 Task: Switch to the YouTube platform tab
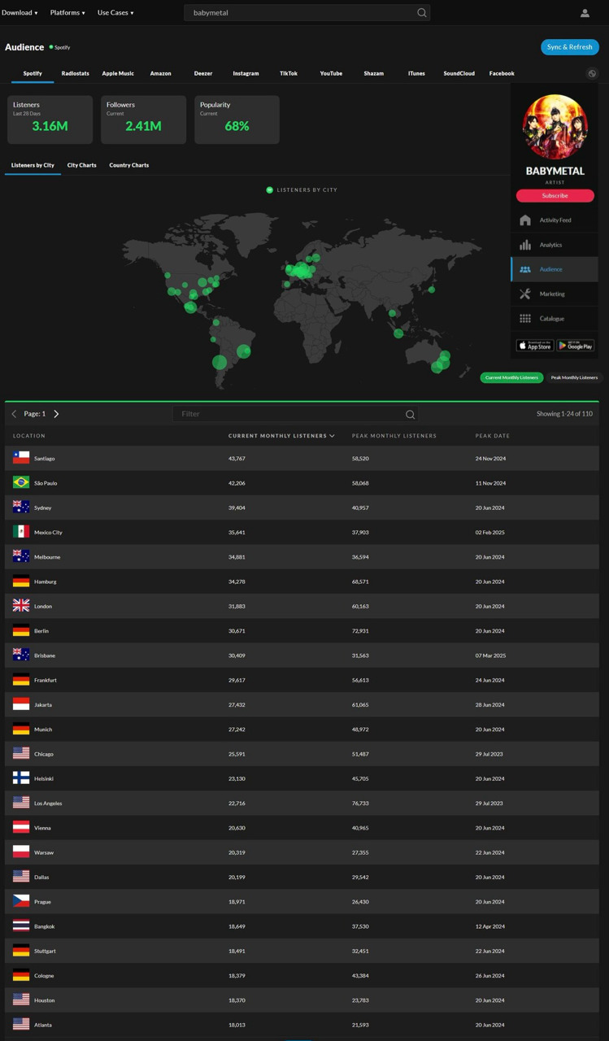331,73
